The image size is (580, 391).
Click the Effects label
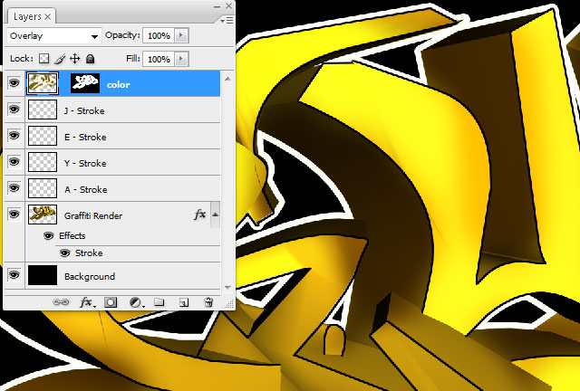click(x=72, y=236)
